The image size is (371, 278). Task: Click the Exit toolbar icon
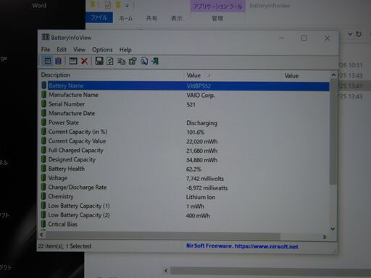(155, 62)
